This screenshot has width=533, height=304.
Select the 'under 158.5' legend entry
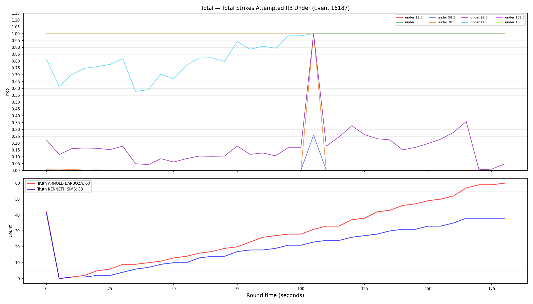(510, 22)
